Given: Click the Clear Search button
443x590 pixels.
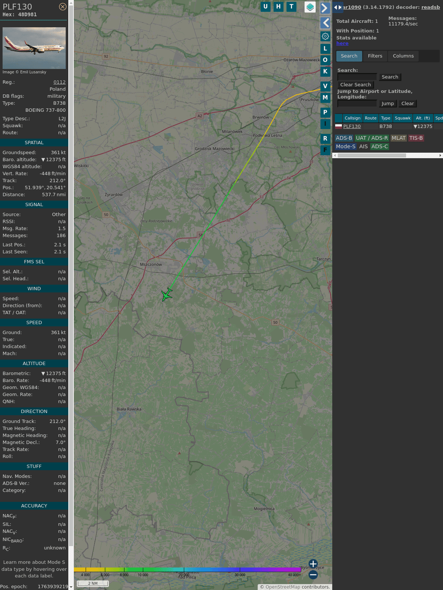Looking at the screenshot, I should [x=356, y=85].
